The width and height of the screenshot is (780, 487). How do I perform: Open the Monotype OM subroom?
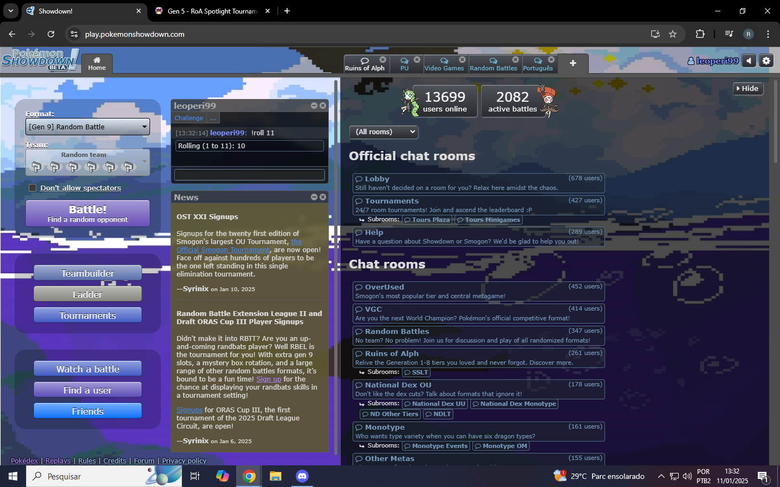pyautogui.click(x=501, y=446)
